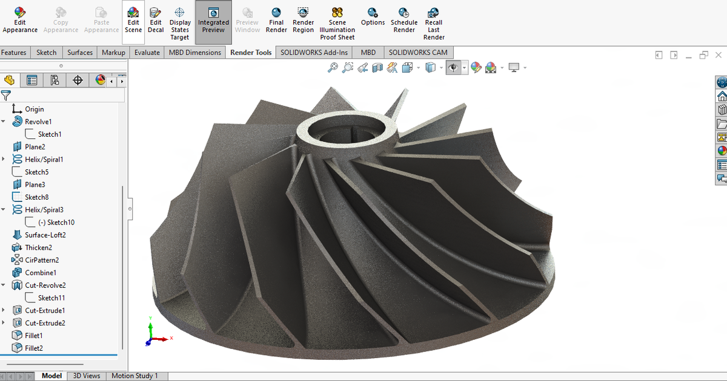Open the Display Style dropdown arrow
This screenshot has height=381, width=727.
pos(440,67)
